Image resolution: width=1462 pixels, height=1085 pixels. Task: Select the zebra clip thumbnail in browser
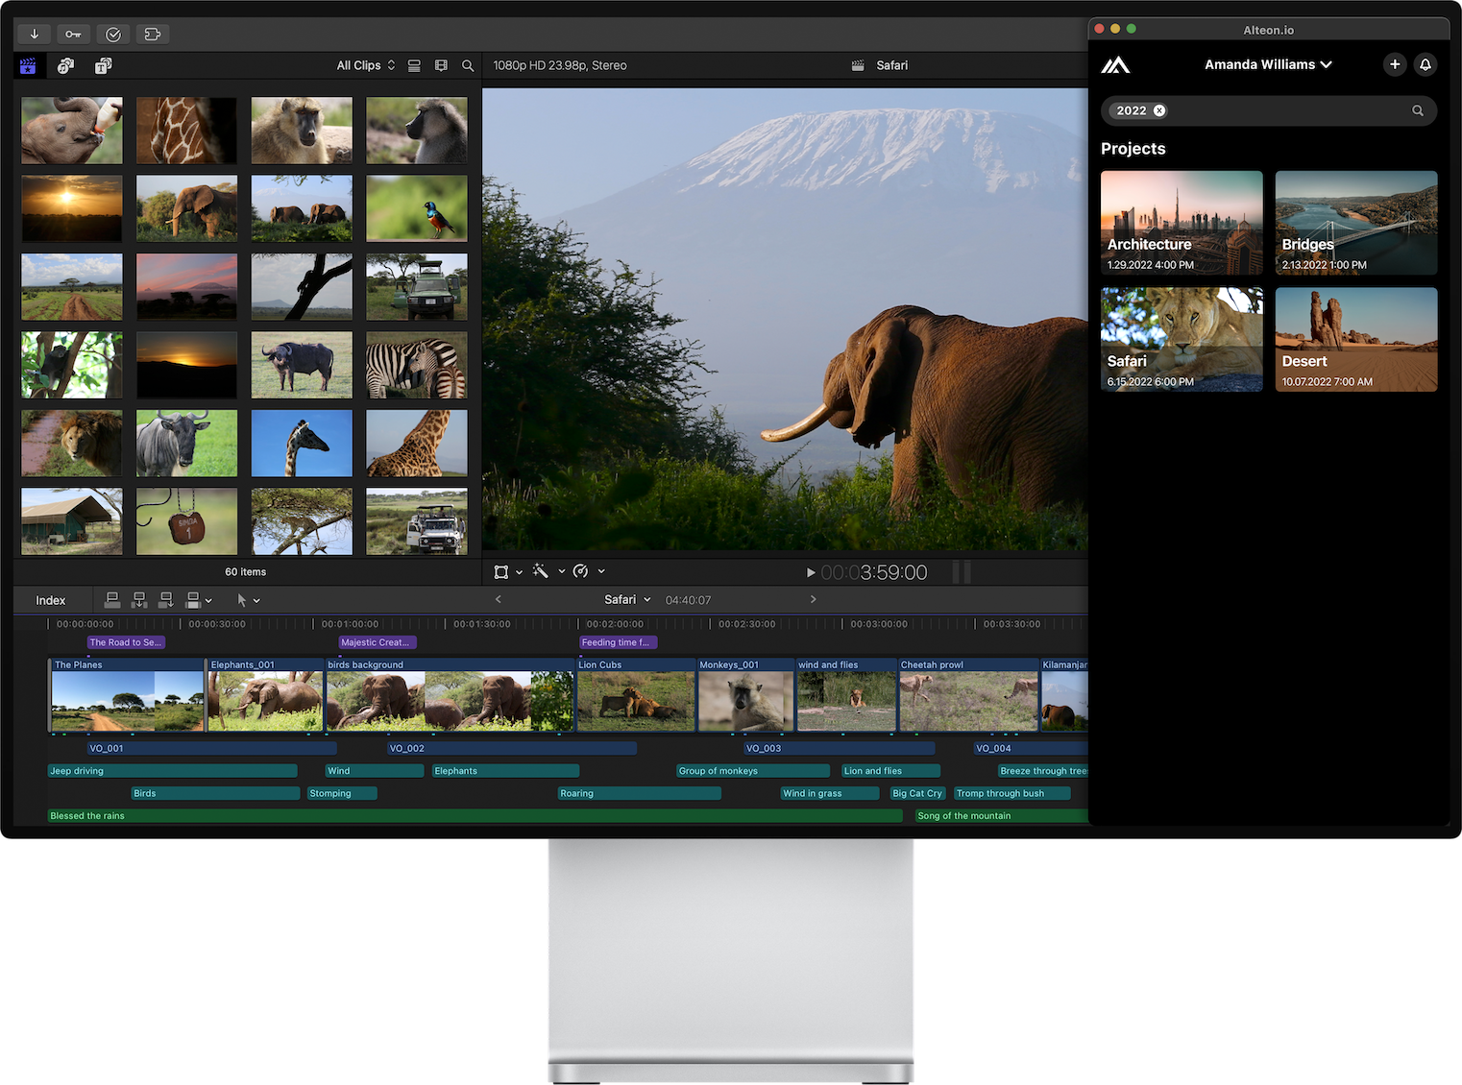pyautogui.click(x=416, y=366)
